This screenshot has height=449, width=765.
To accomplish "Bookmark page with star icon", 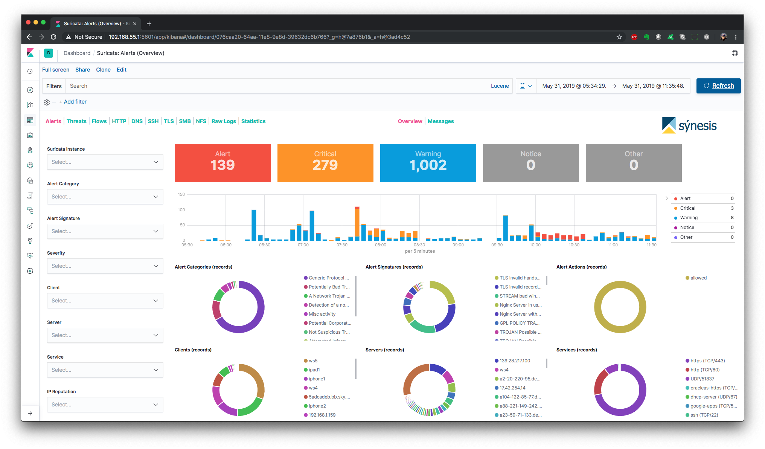I will 619,37.
